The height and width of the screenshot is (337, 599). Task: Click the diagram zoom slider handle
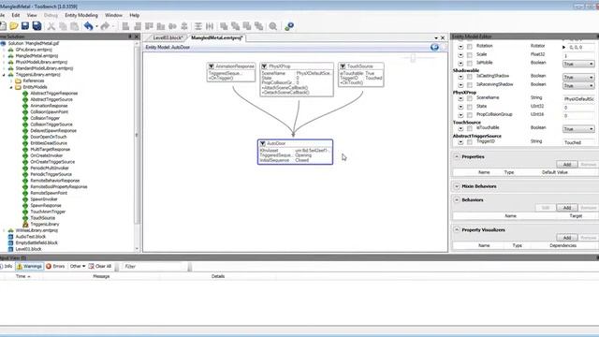(x=413, y=58)
